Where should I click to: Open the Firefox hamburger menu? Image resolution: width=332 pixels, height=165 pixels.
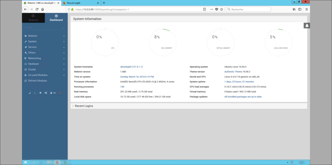pos(307,9)
